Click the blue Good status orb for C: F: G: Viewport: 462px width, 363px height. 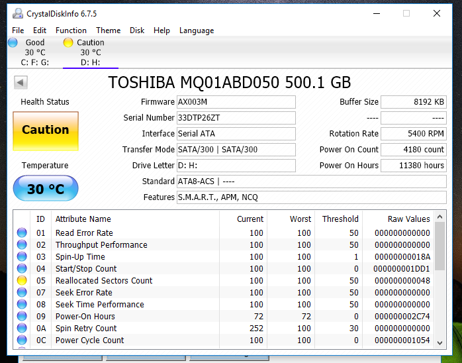click(x=13, y=42)
